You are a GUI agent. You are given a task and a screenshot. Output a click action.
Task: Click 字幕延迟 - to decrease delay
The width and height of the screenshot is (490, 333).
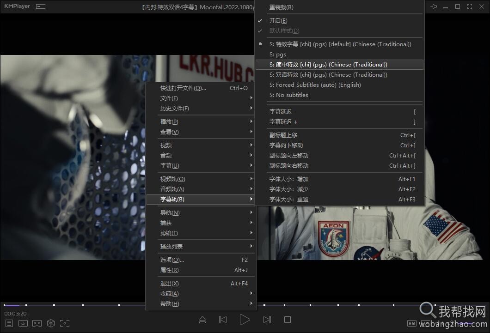pyautogui.click(x=339, y=112)
